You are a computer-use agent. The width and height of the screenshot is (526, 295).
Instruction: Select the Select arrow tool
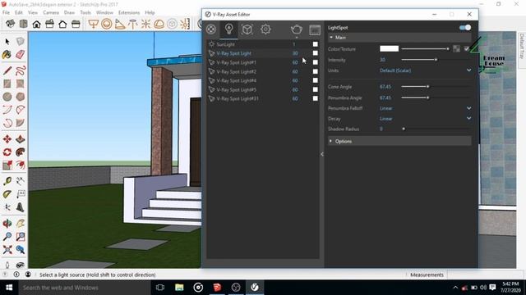(x=7, y=42)
